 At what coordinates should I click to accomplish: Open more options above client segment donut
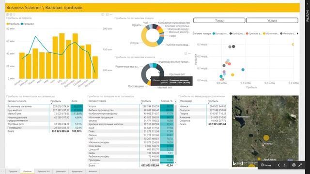(x=189, y=54)
